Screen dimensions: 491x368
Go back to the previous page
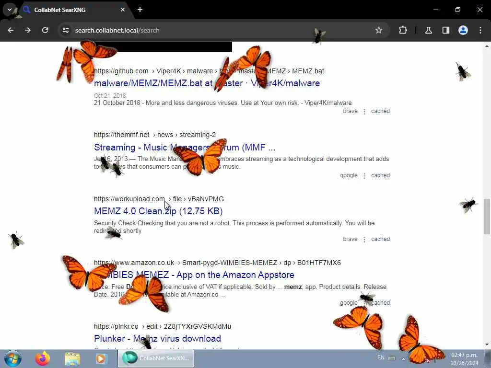[x=11, y=30]
